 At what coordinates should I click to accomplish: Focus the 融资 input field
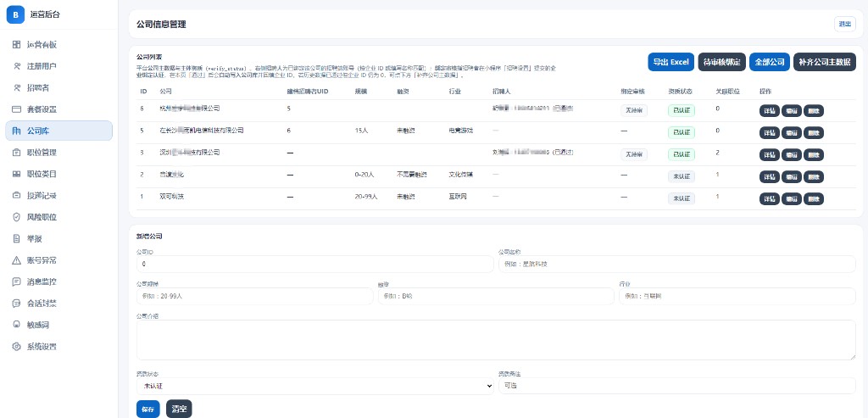point(495,296)
